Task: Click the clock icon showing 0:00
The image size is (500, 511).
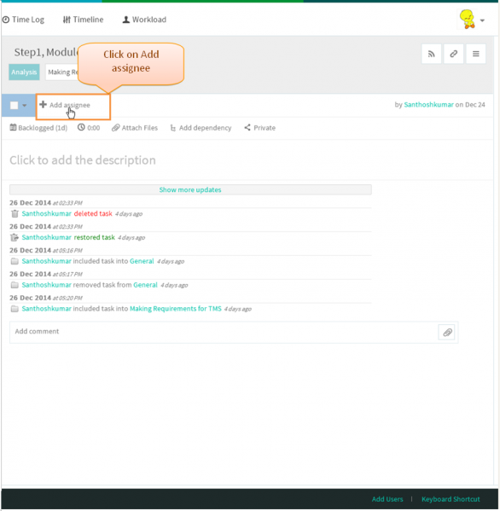Action: point(81,127)
